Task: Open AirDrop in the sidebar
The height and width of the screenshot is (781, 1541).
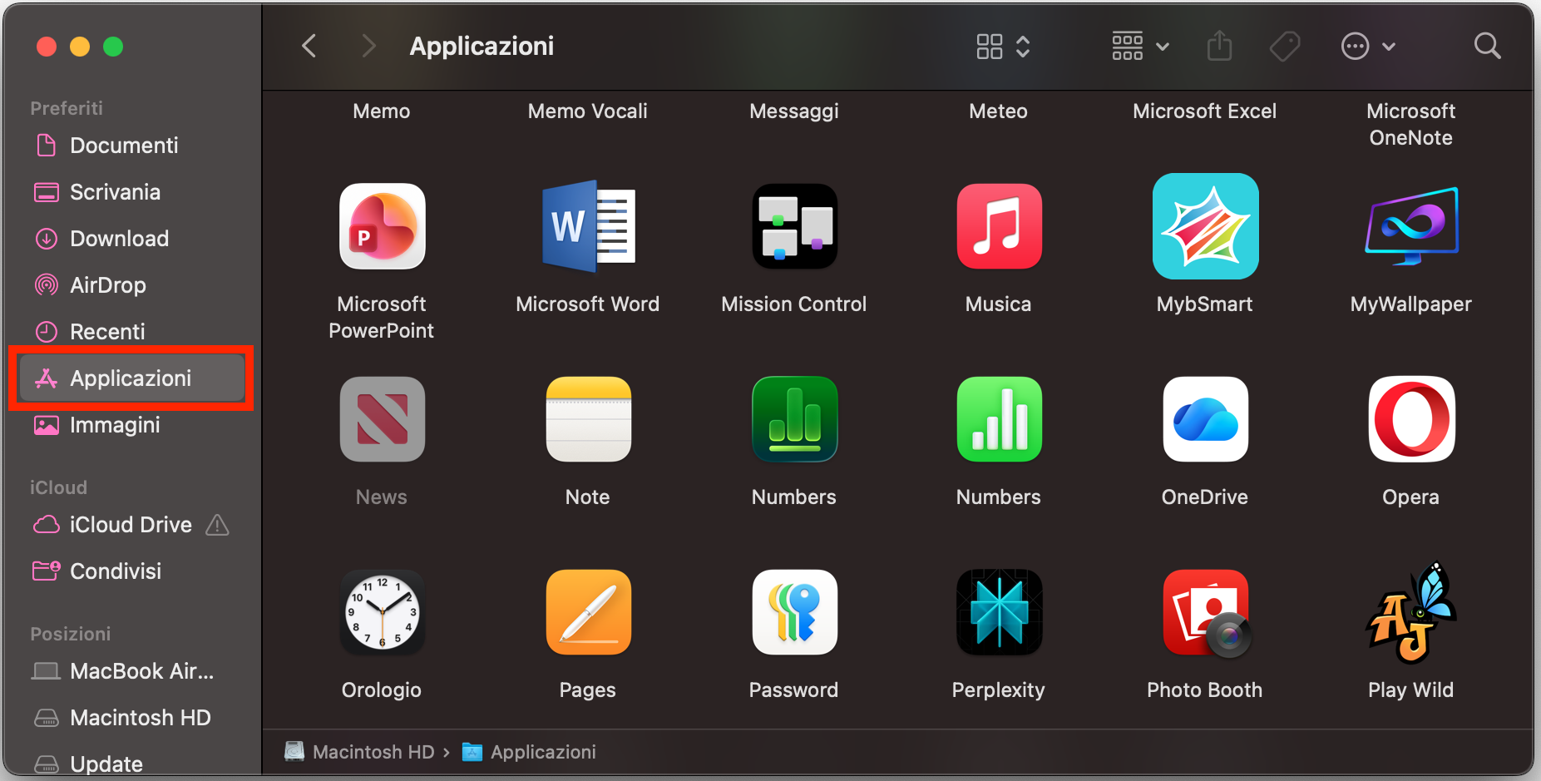Action: (x=133, y=285)
